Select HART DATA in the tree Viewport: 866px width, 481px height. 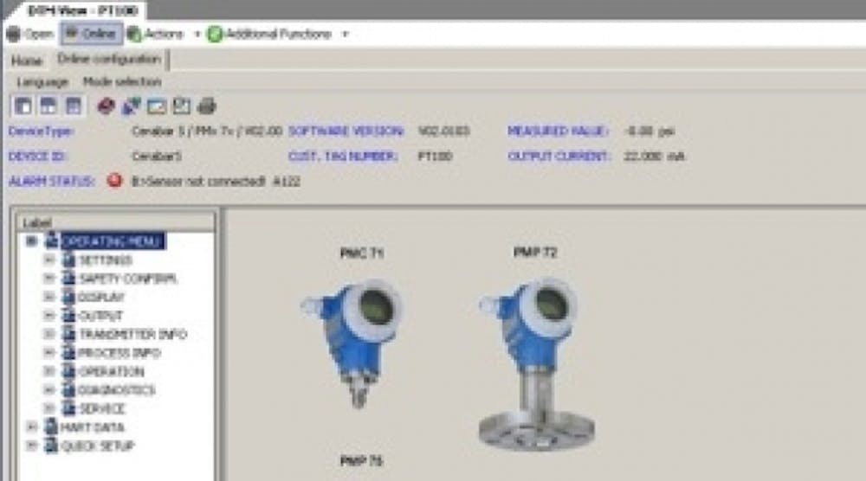[93, 427]
